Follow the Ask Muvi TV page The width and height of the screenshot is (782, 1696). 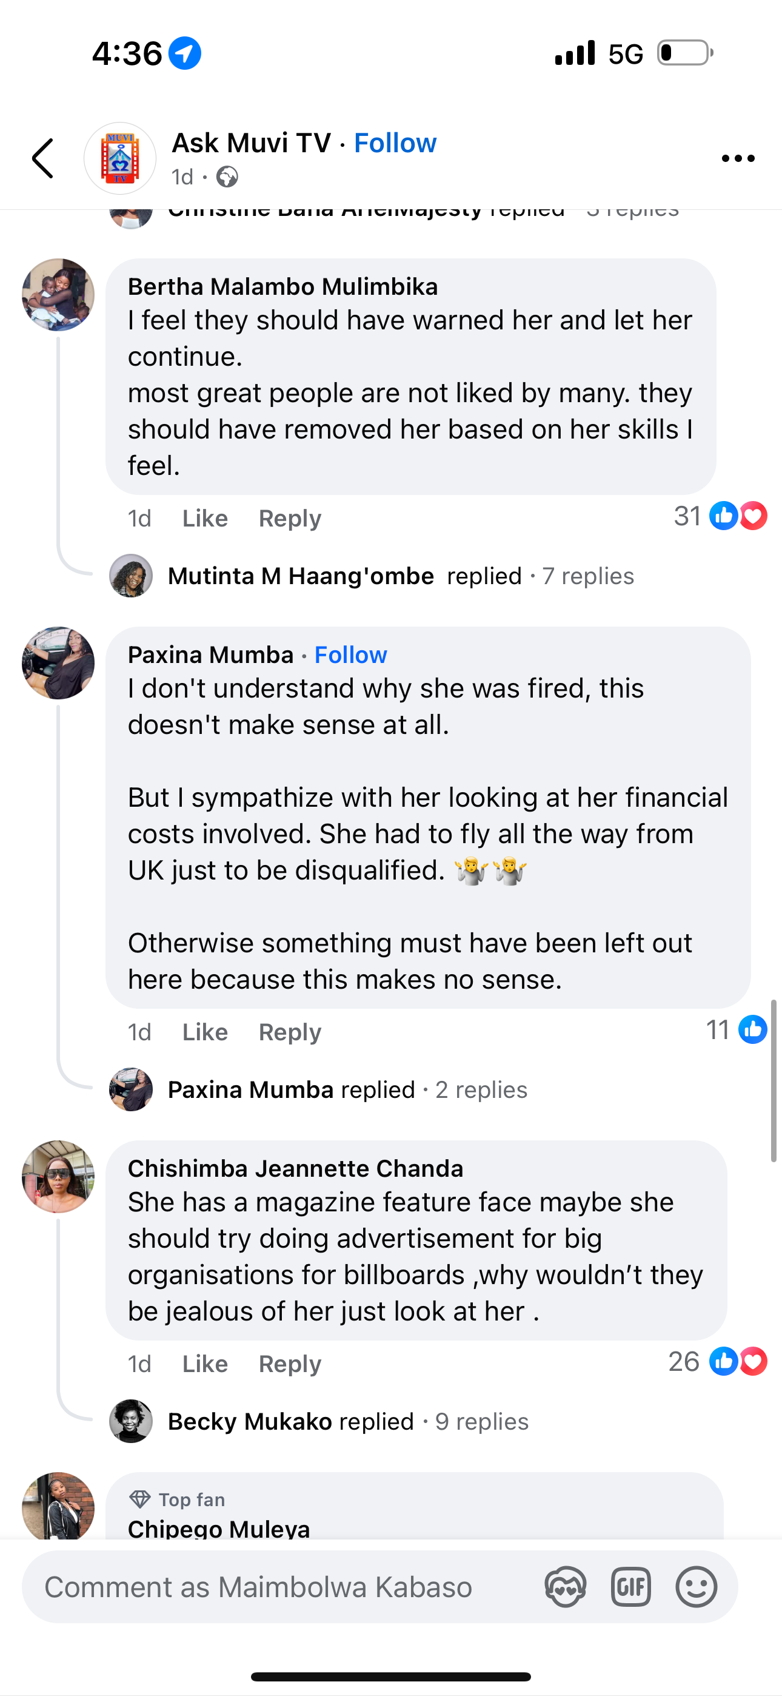point(395,143)
